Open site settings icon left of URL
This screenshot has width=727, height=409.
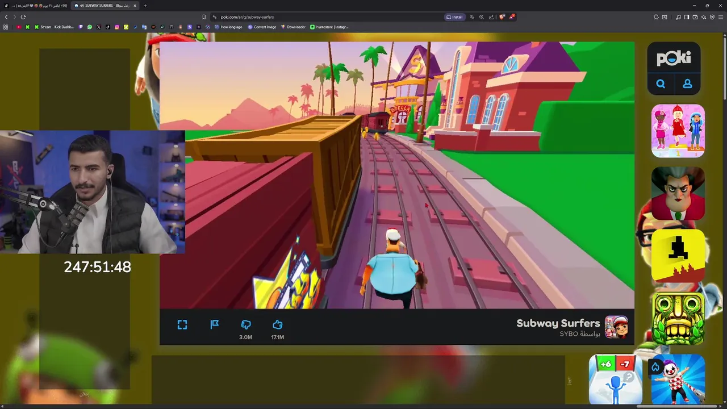pos(214,17)
